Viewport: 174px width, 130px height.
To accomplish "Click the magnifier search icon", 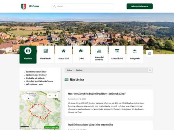I will tap(55, 7).
